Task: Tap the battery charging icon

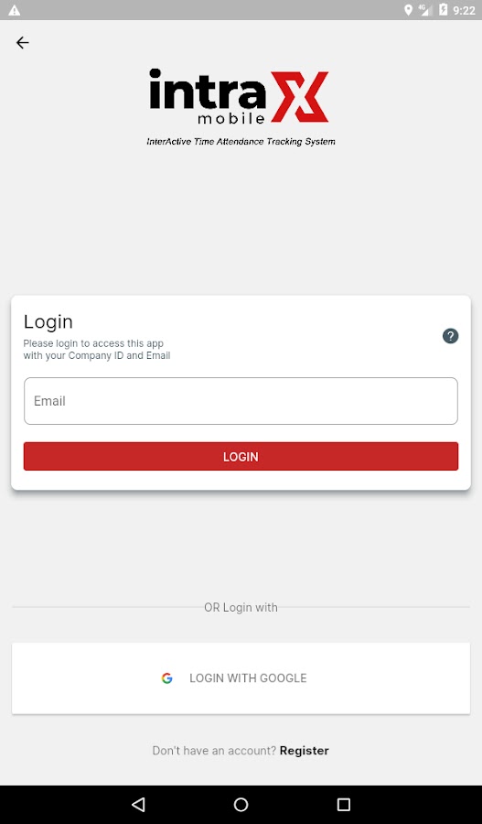Action: coord(443,10)
